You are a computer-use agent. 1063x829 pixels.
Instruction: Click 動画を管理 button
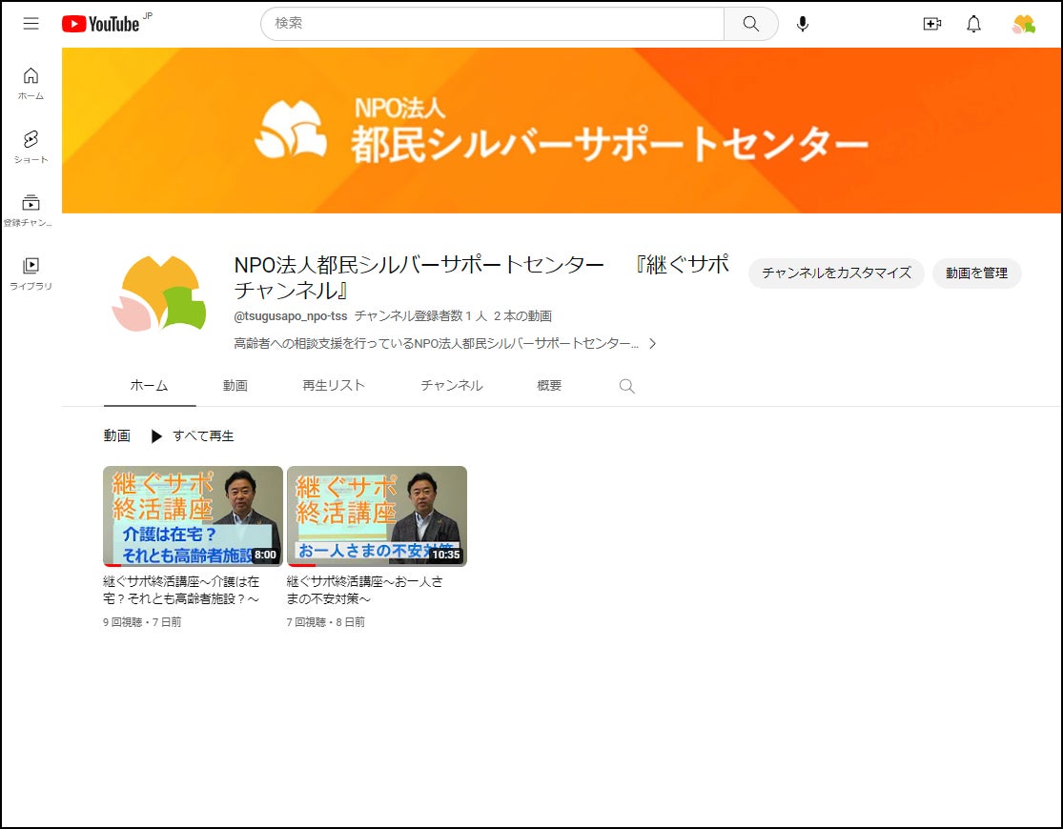tap(976, 273)
